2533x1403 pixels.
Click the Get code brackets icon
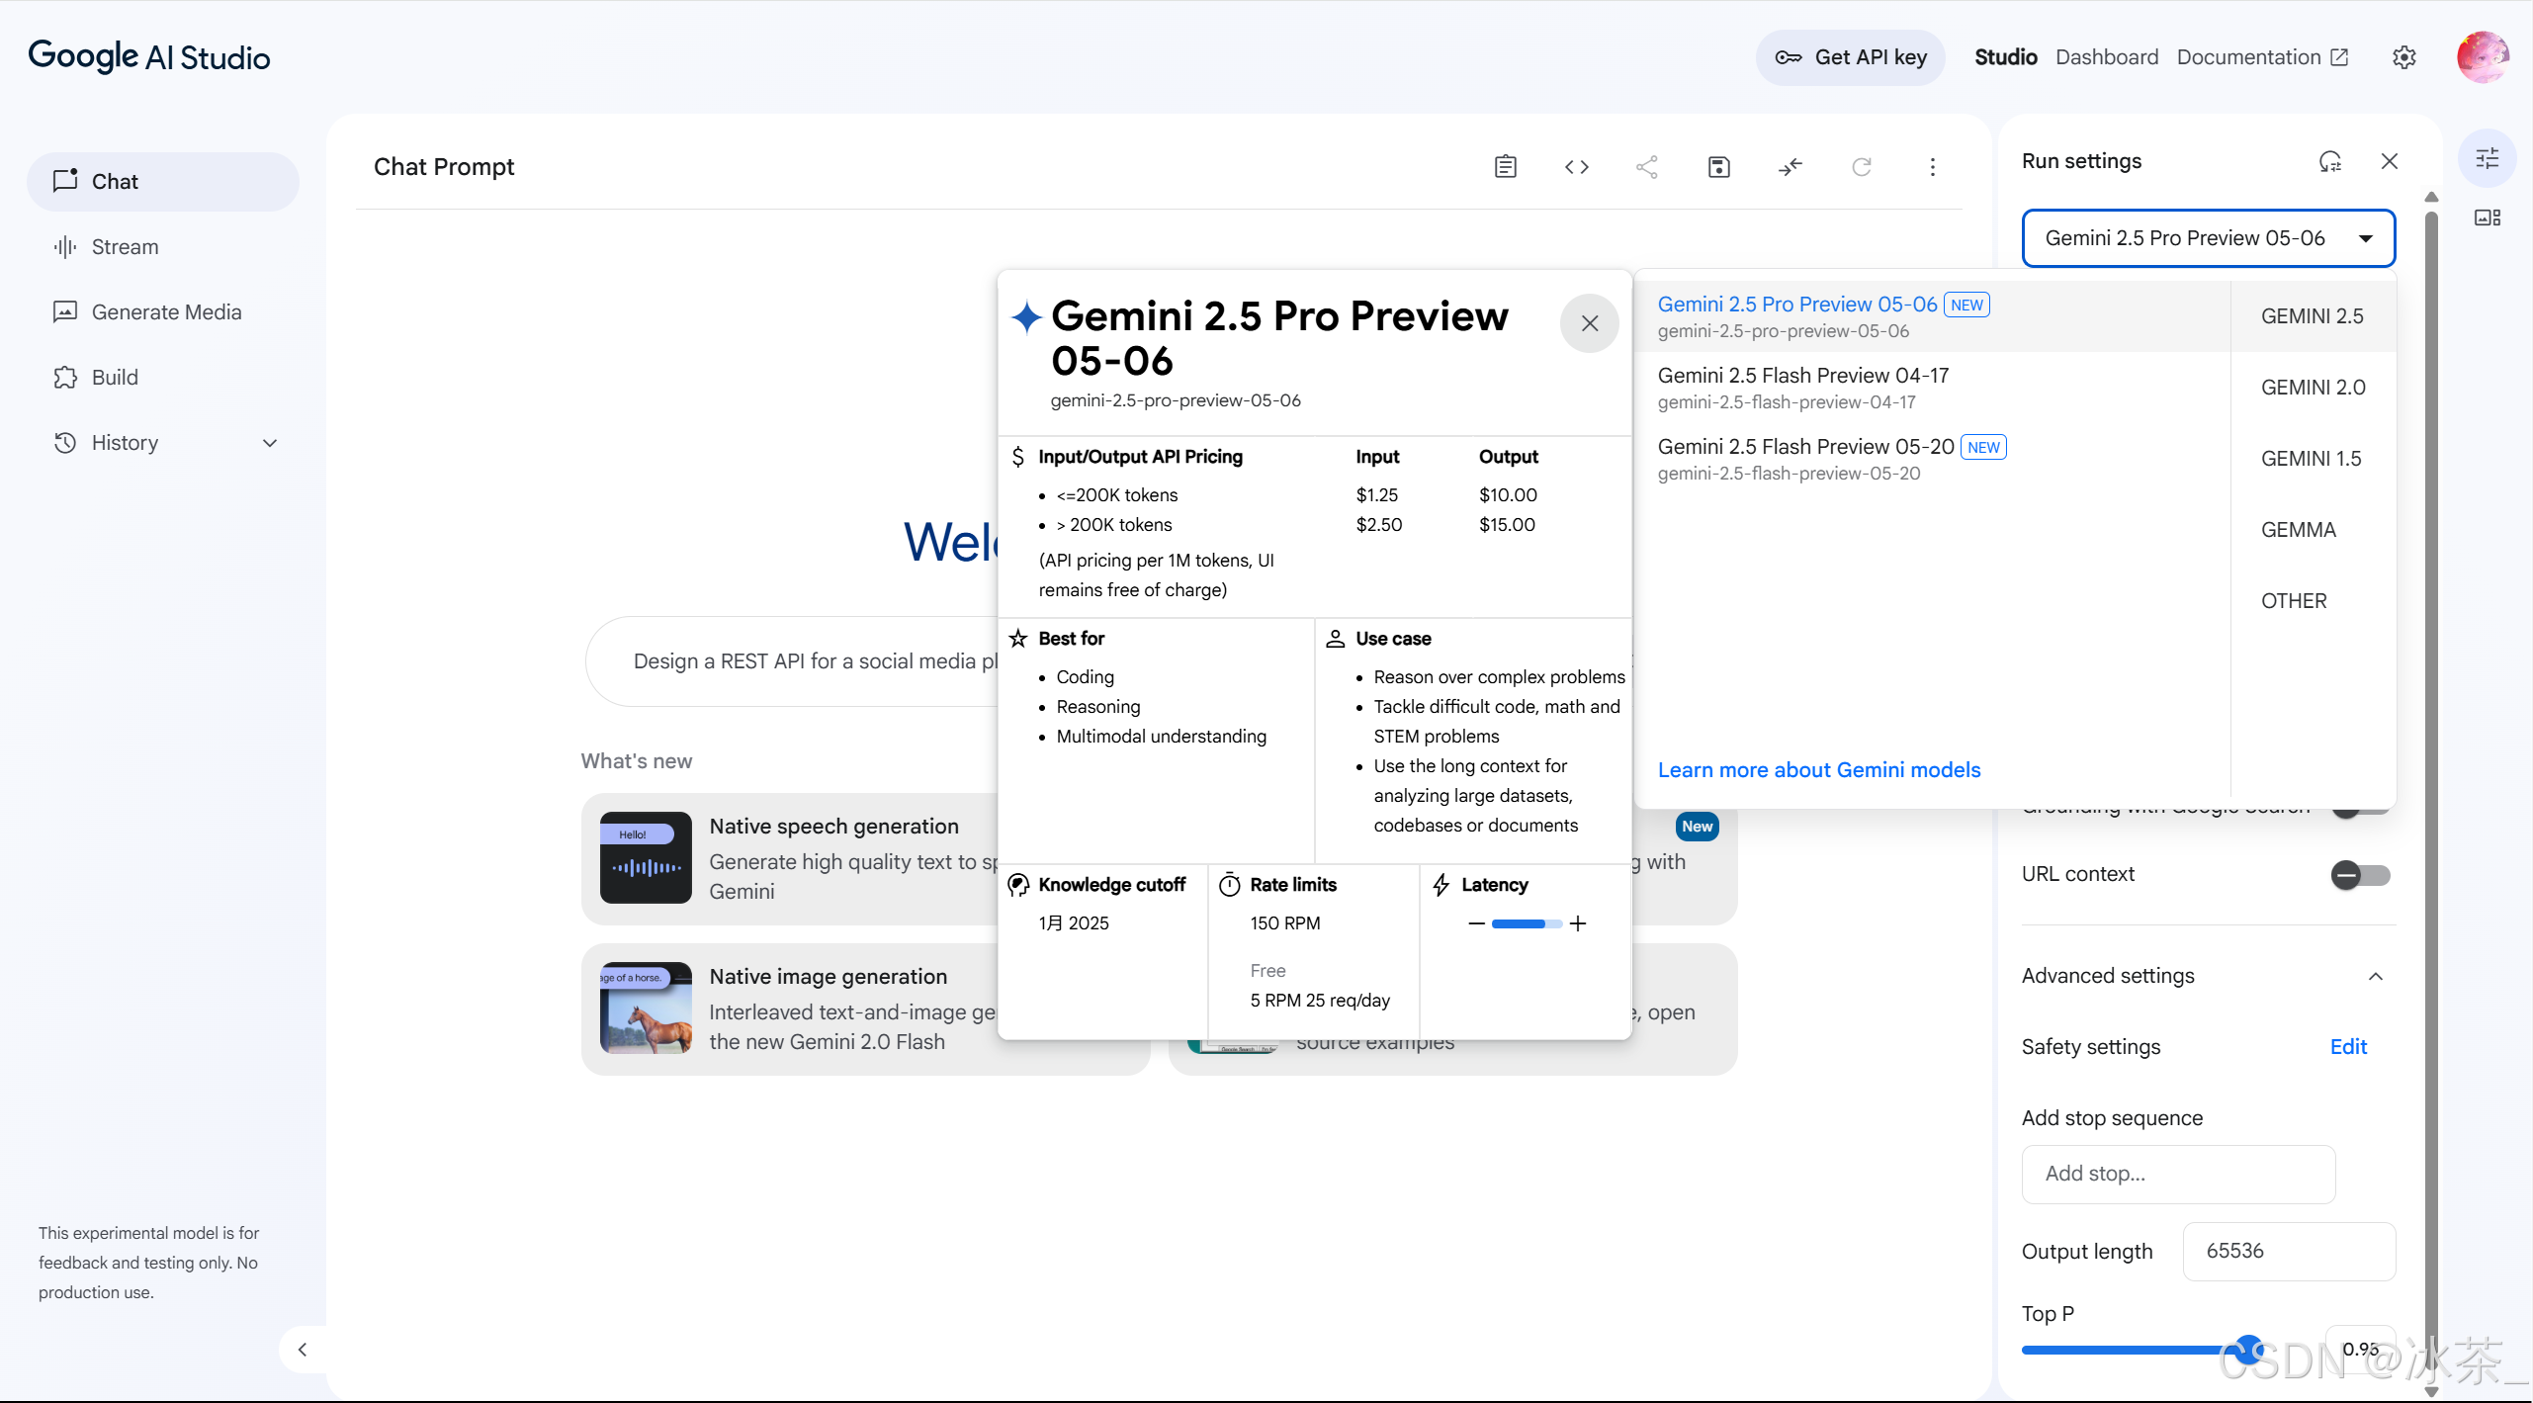point(1577,167)
